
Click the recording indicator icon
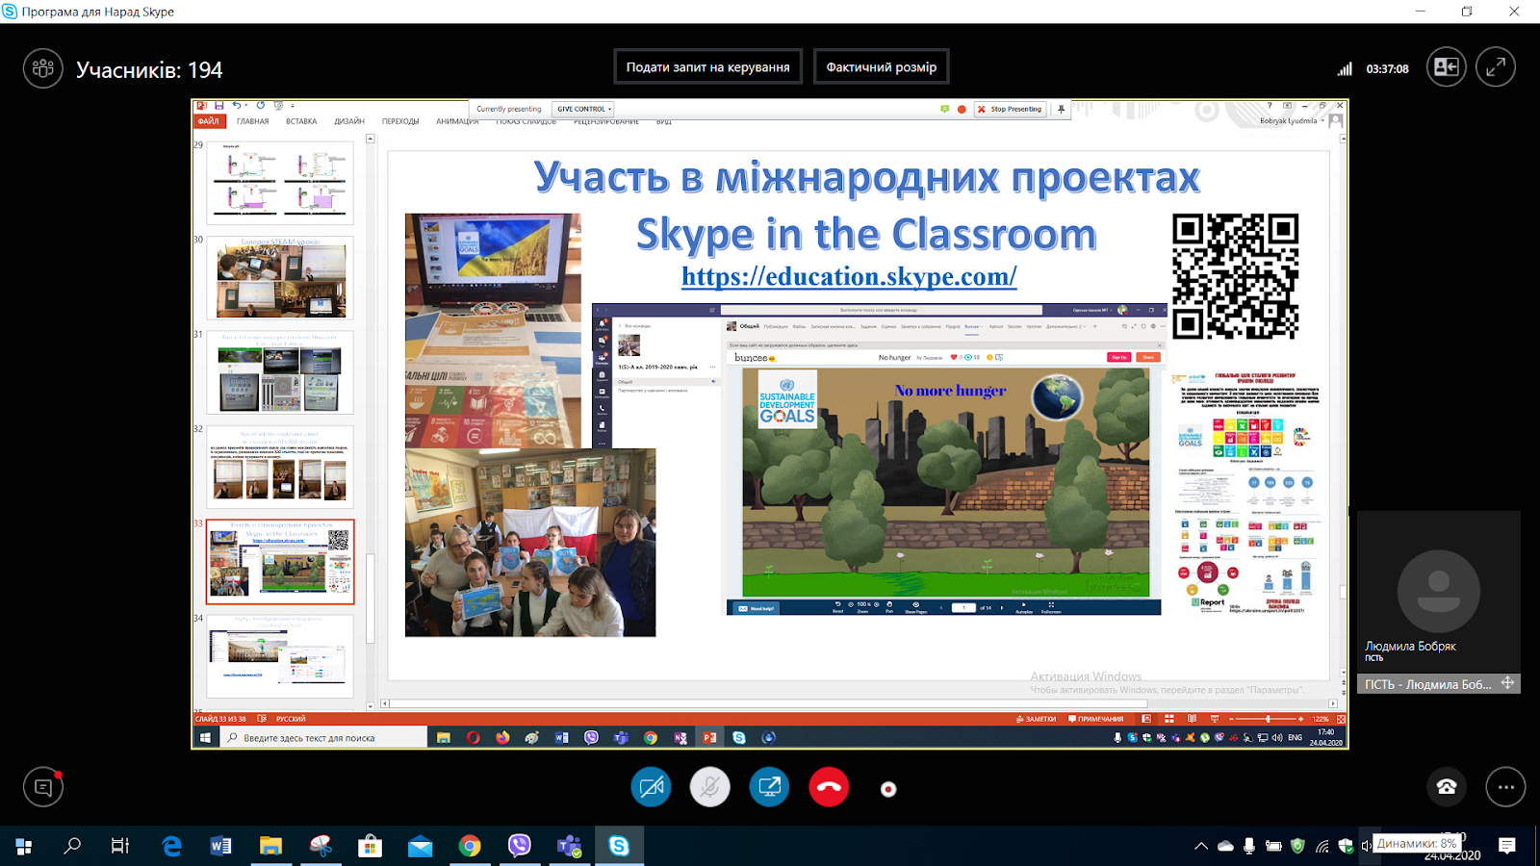point(888,789)
